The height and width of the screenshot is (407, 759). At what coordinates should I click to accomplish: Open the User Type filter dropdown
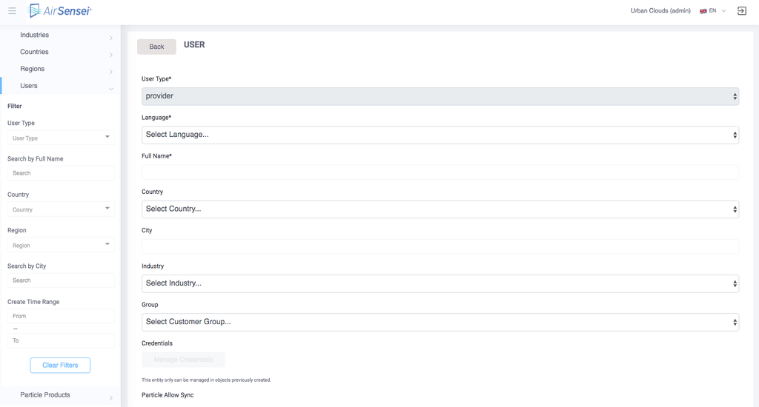coord(61,138)
